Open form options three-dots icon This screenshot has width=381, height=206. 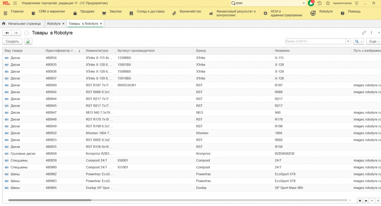371,32
